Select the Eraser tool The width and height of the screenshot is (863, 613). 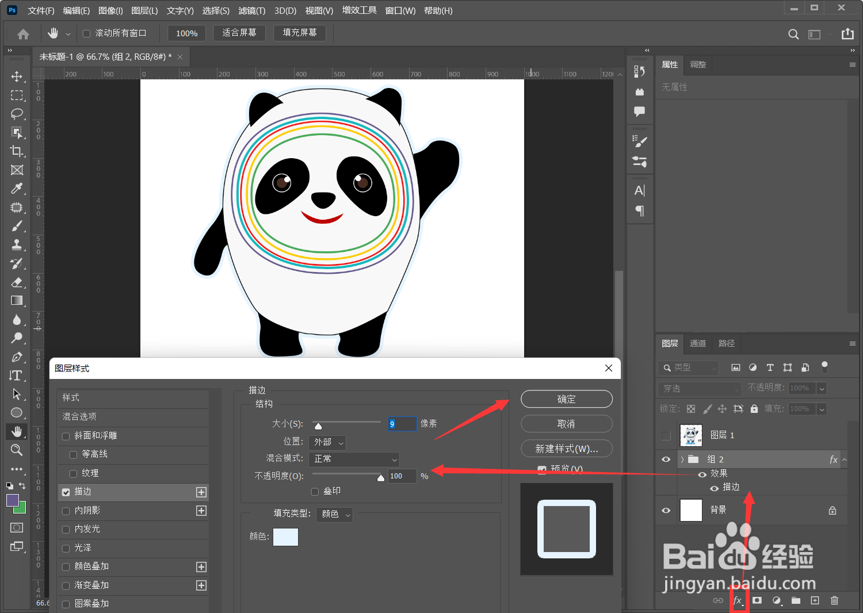pos(17,282)
